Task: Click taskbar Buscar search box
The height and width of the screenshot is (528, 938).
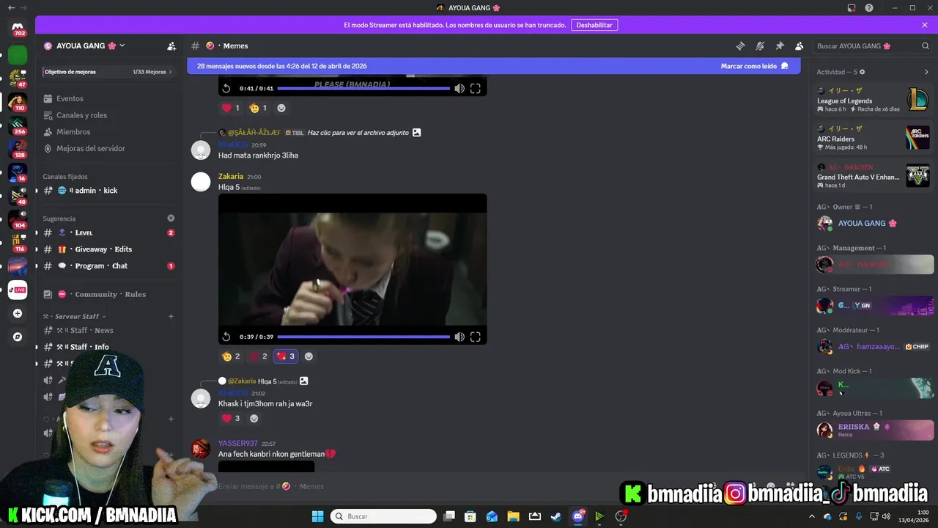Action: click(383, 516)
